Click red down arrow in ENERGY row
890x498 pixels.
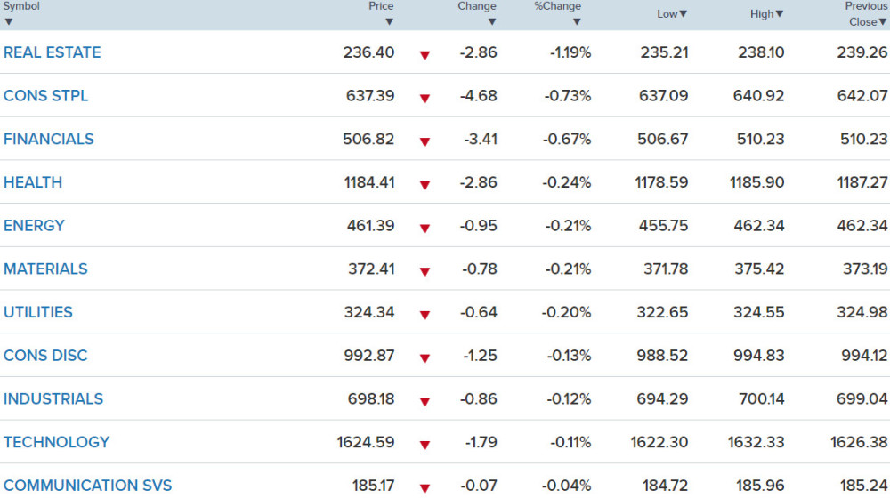(x=425, y=229)
